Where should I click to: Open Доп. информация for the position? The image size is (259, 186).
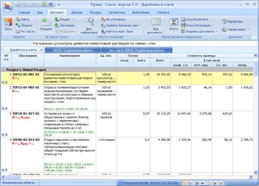click(88, 25)
